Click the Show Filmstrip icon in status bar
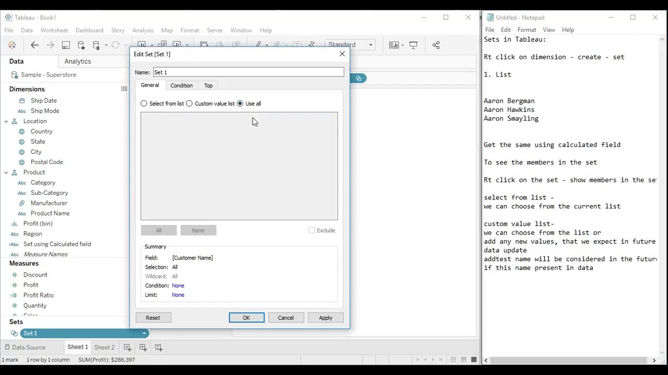This screenshot has height=375, width=668. [463, 360]
